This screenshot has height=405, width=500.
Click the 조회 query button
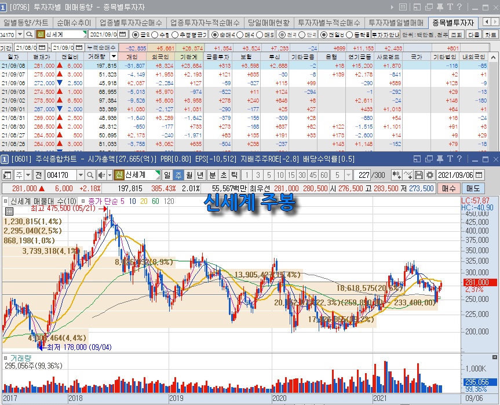point(457,34)
